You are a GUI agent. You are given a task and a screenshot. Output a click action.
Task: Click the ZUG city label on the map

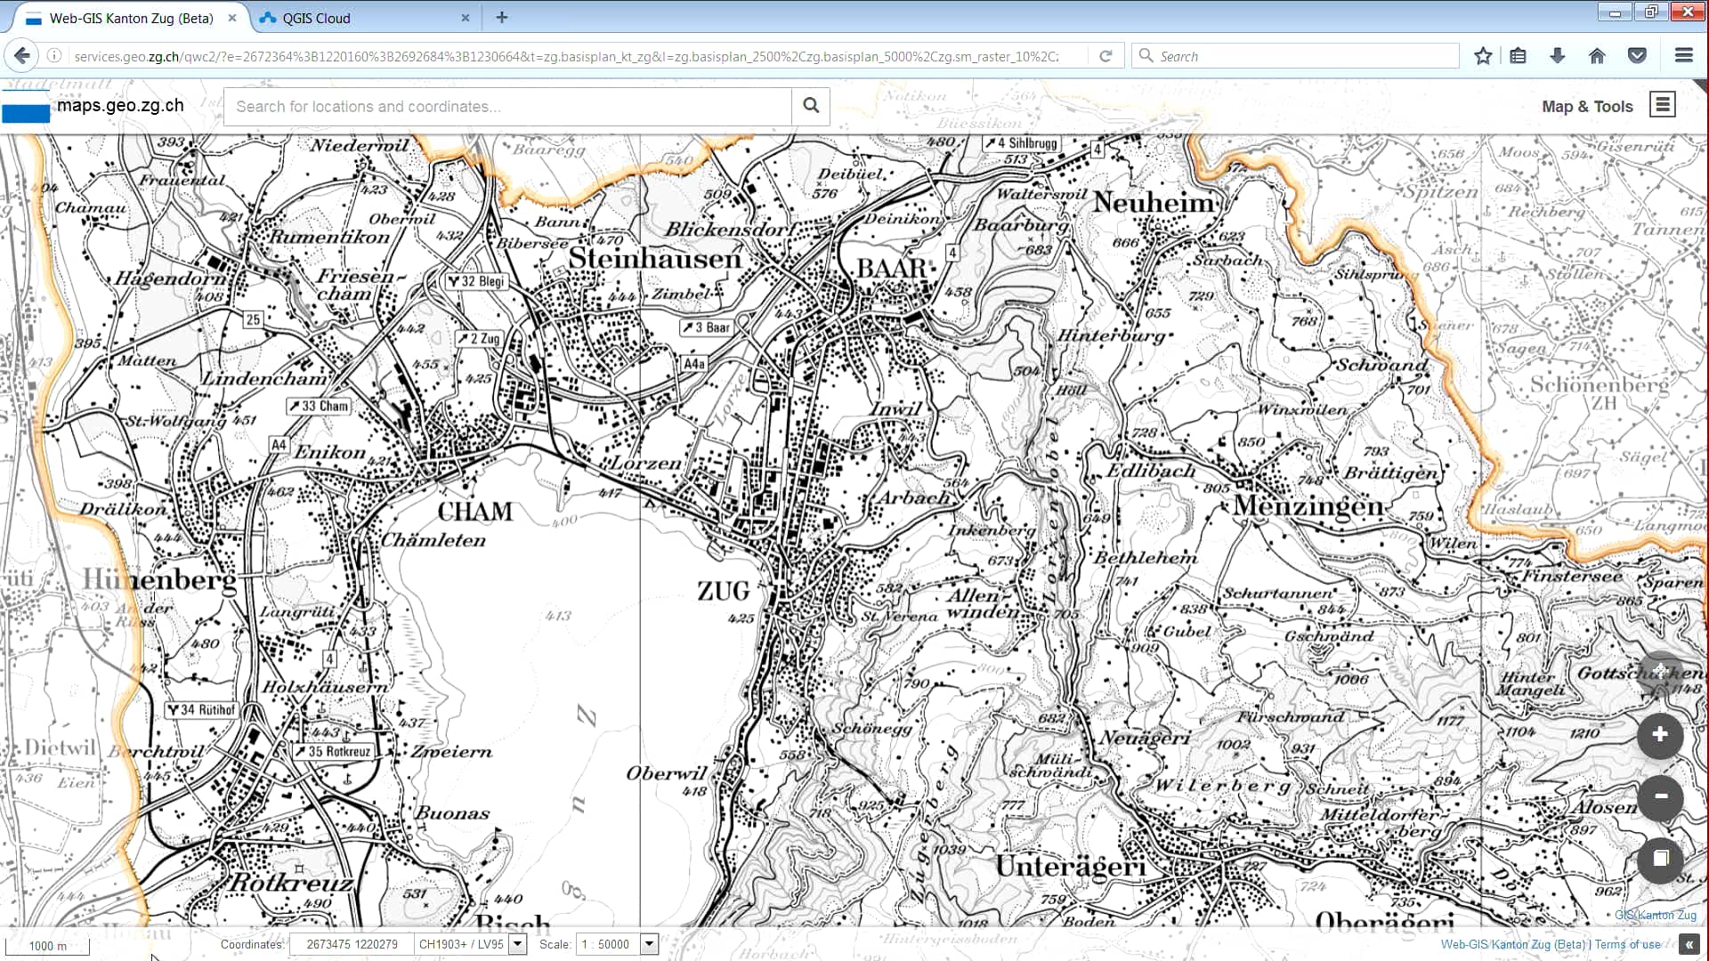[x=724, y=592]
